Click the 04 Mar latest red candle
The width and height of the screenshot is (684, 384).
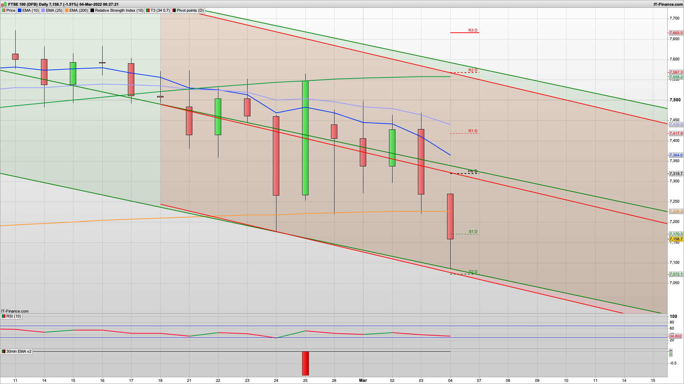[x=450, y=216]
